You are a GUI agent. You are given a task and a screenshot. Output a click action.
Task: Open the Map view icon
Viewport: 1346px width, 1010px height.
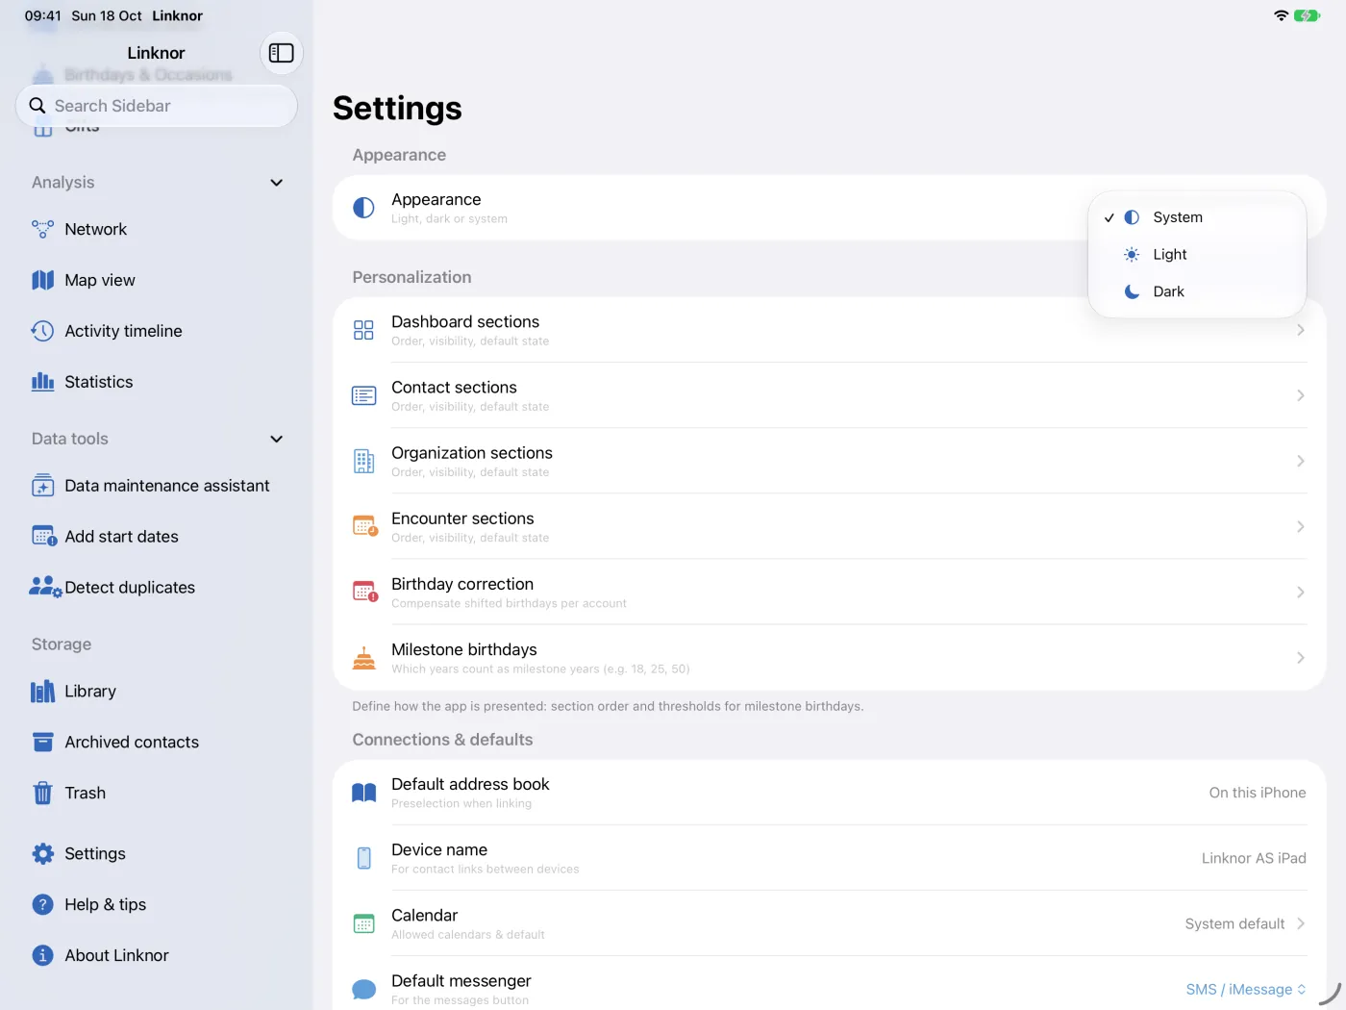coord(42,280)
